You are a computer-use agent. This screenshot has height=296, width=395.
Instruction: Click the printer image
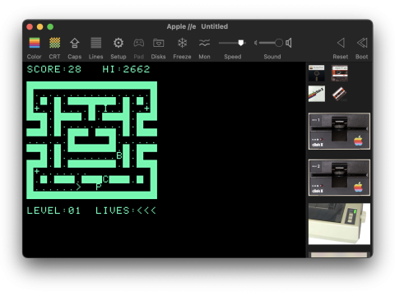coord(339,224)
